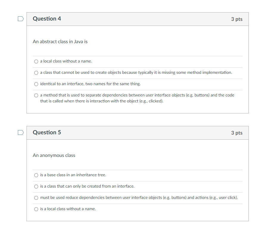
Task: Click the answer text "is a base class in an inheritance tree"
Action: (x=73, y=175)
